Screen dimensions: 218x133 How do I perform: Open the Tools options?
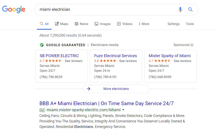[190, 24]
